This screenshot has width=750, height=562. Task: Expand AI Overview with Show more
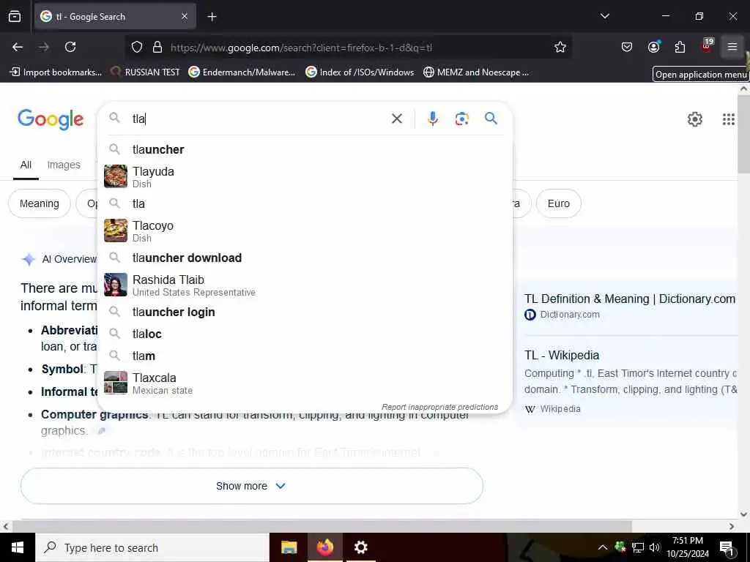tap(252, 486)
